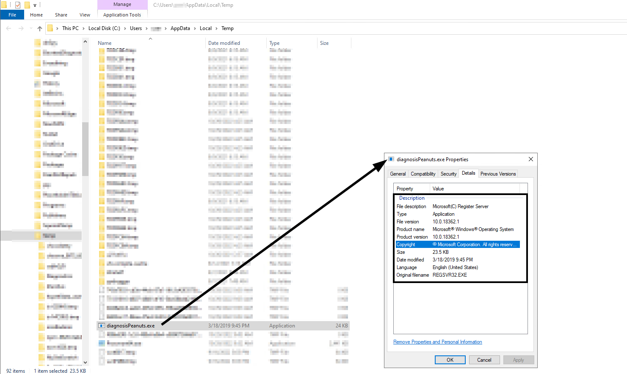627x374 pixels.
Task: Close the diagnosisPeanuts.exe Properties dialog
Action: 530,159
